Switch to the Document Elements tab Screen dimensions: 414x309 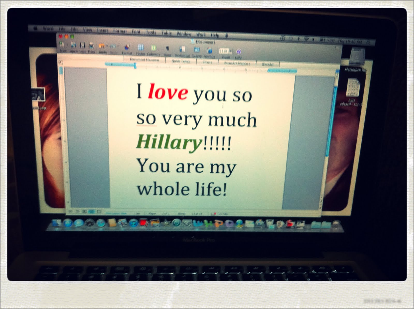[145, 60]
